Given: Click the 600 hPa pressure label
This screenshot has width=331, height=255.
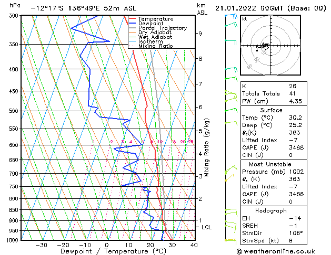Looking at the screenshot, I should pos(15,145).
